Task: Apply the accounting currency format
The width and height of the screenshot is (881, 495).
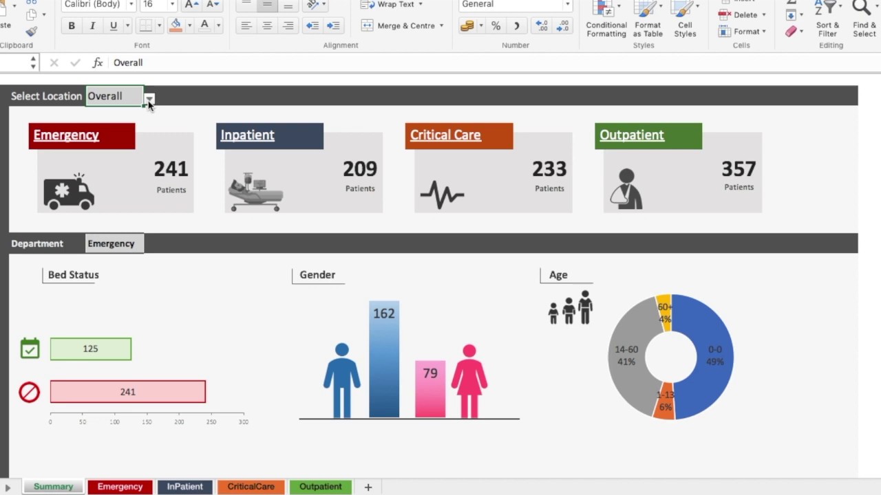Action: pyautogui.click(x=467, y=26)
